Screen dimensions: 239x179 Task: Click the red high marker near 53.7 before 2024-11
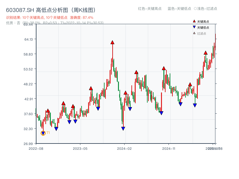click(x=164, y=68)
